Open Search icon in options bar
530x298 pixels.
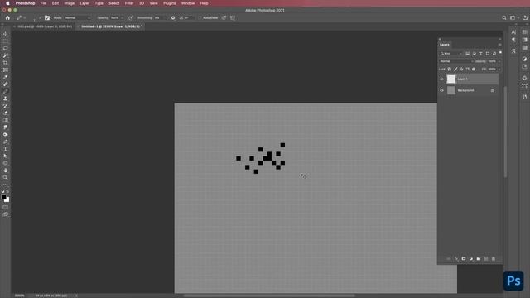pos(504,18)
